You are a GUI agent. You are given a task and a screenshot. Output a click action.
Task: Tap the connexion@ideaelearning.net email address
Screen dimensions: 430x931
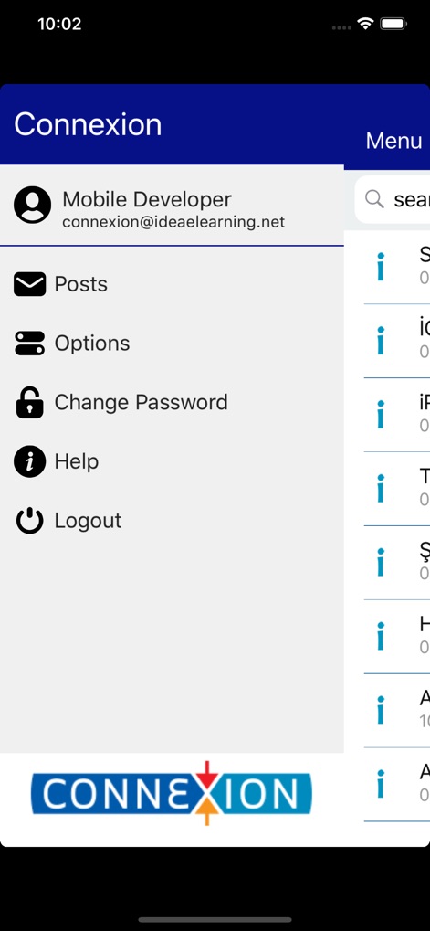pyautogui.click(x=173, y=222)
